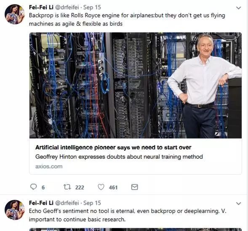Open the Geoffrey Hinton description text
Screen dimensions: 248x231
pos(119,157)
